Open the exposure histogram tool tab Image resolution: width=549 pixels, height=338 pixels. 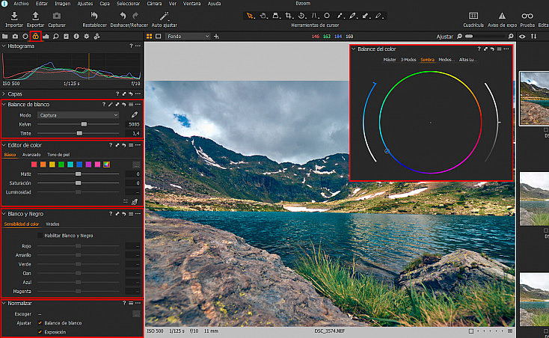(x=46, y=37)
